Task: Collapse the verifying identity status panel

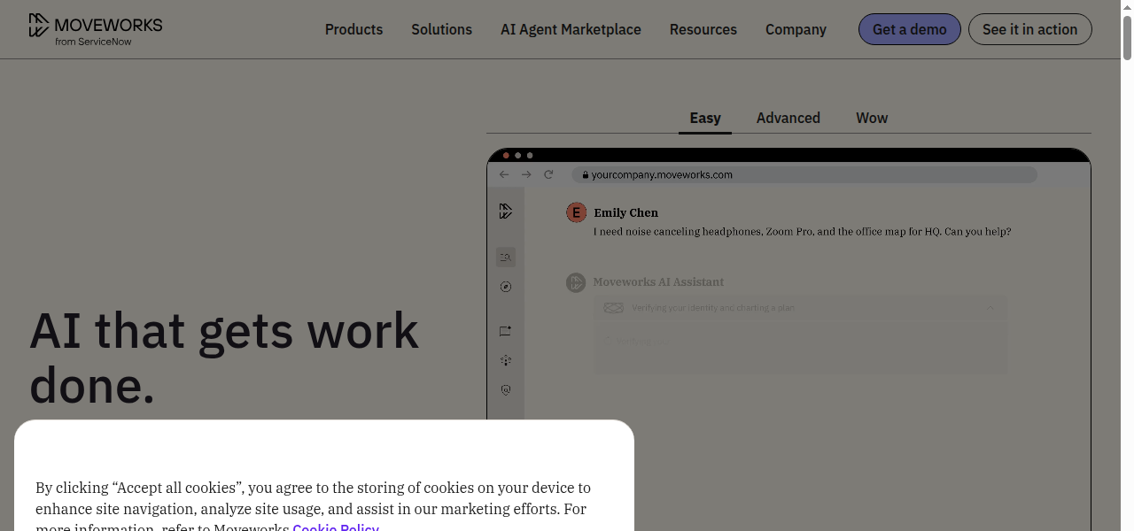Action: click(990, 308)
